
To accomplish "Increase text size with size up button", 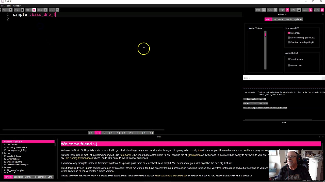I will tap(272, 10).
